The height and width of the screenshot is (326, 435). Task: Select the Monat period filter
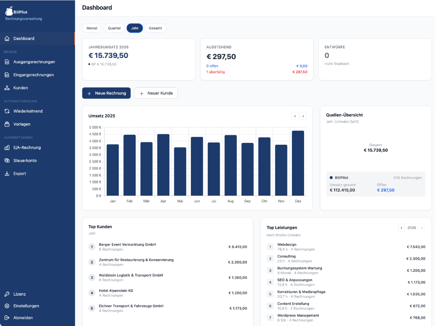92,28
